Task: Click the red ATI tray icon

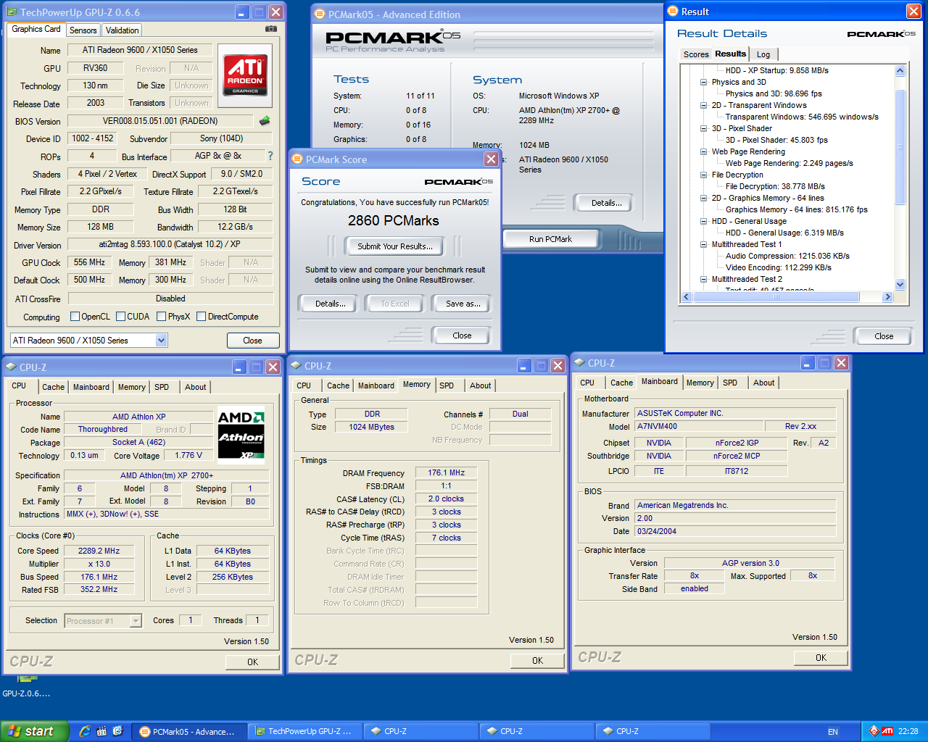Action: (887, 731)
